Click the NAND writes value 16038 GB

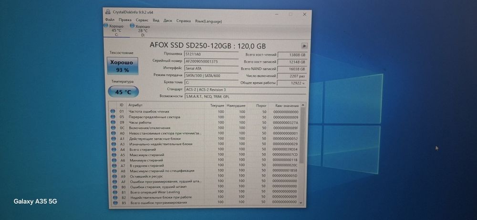pos(292,69)
